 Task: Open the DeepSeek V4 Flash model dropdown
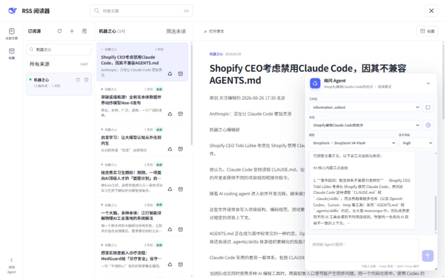(x=353, y=143)
